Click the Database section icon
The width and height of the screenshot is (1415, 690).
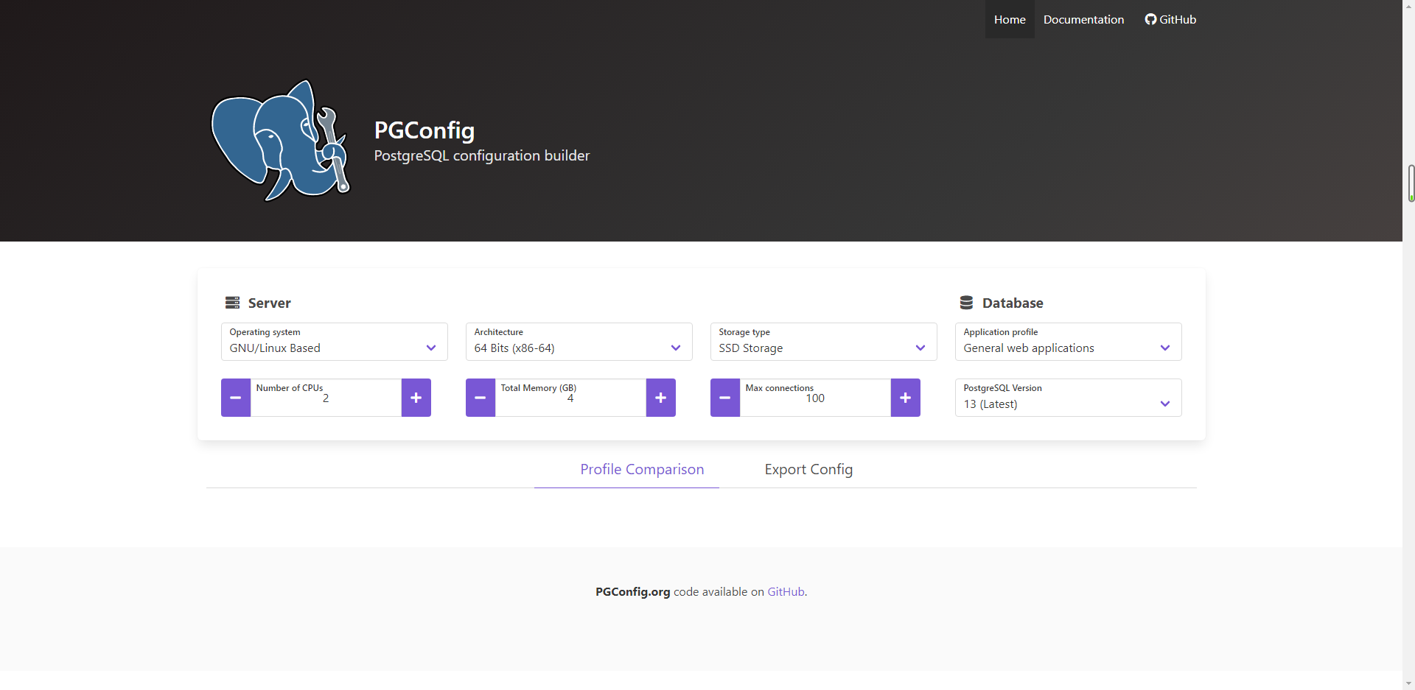[966, 303]
